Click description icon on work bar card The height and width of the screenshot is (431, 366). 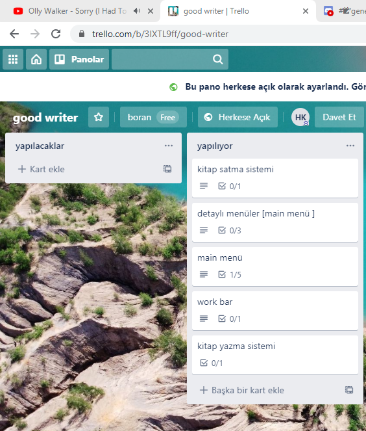(204, 319)
